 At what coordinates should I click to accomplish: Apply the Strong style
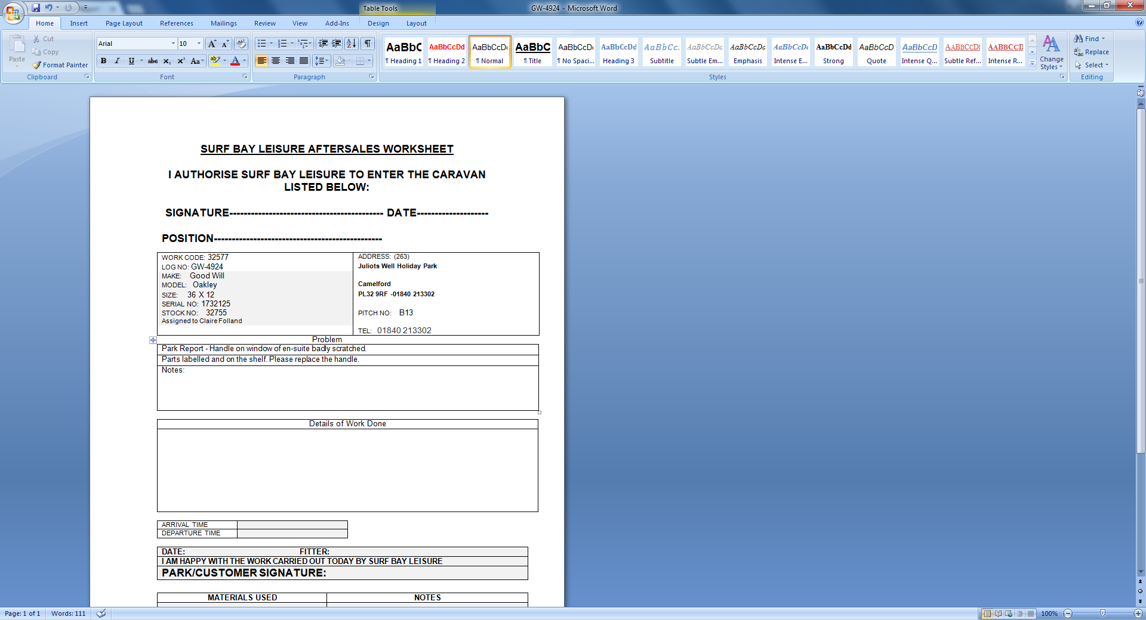[834, 52]
